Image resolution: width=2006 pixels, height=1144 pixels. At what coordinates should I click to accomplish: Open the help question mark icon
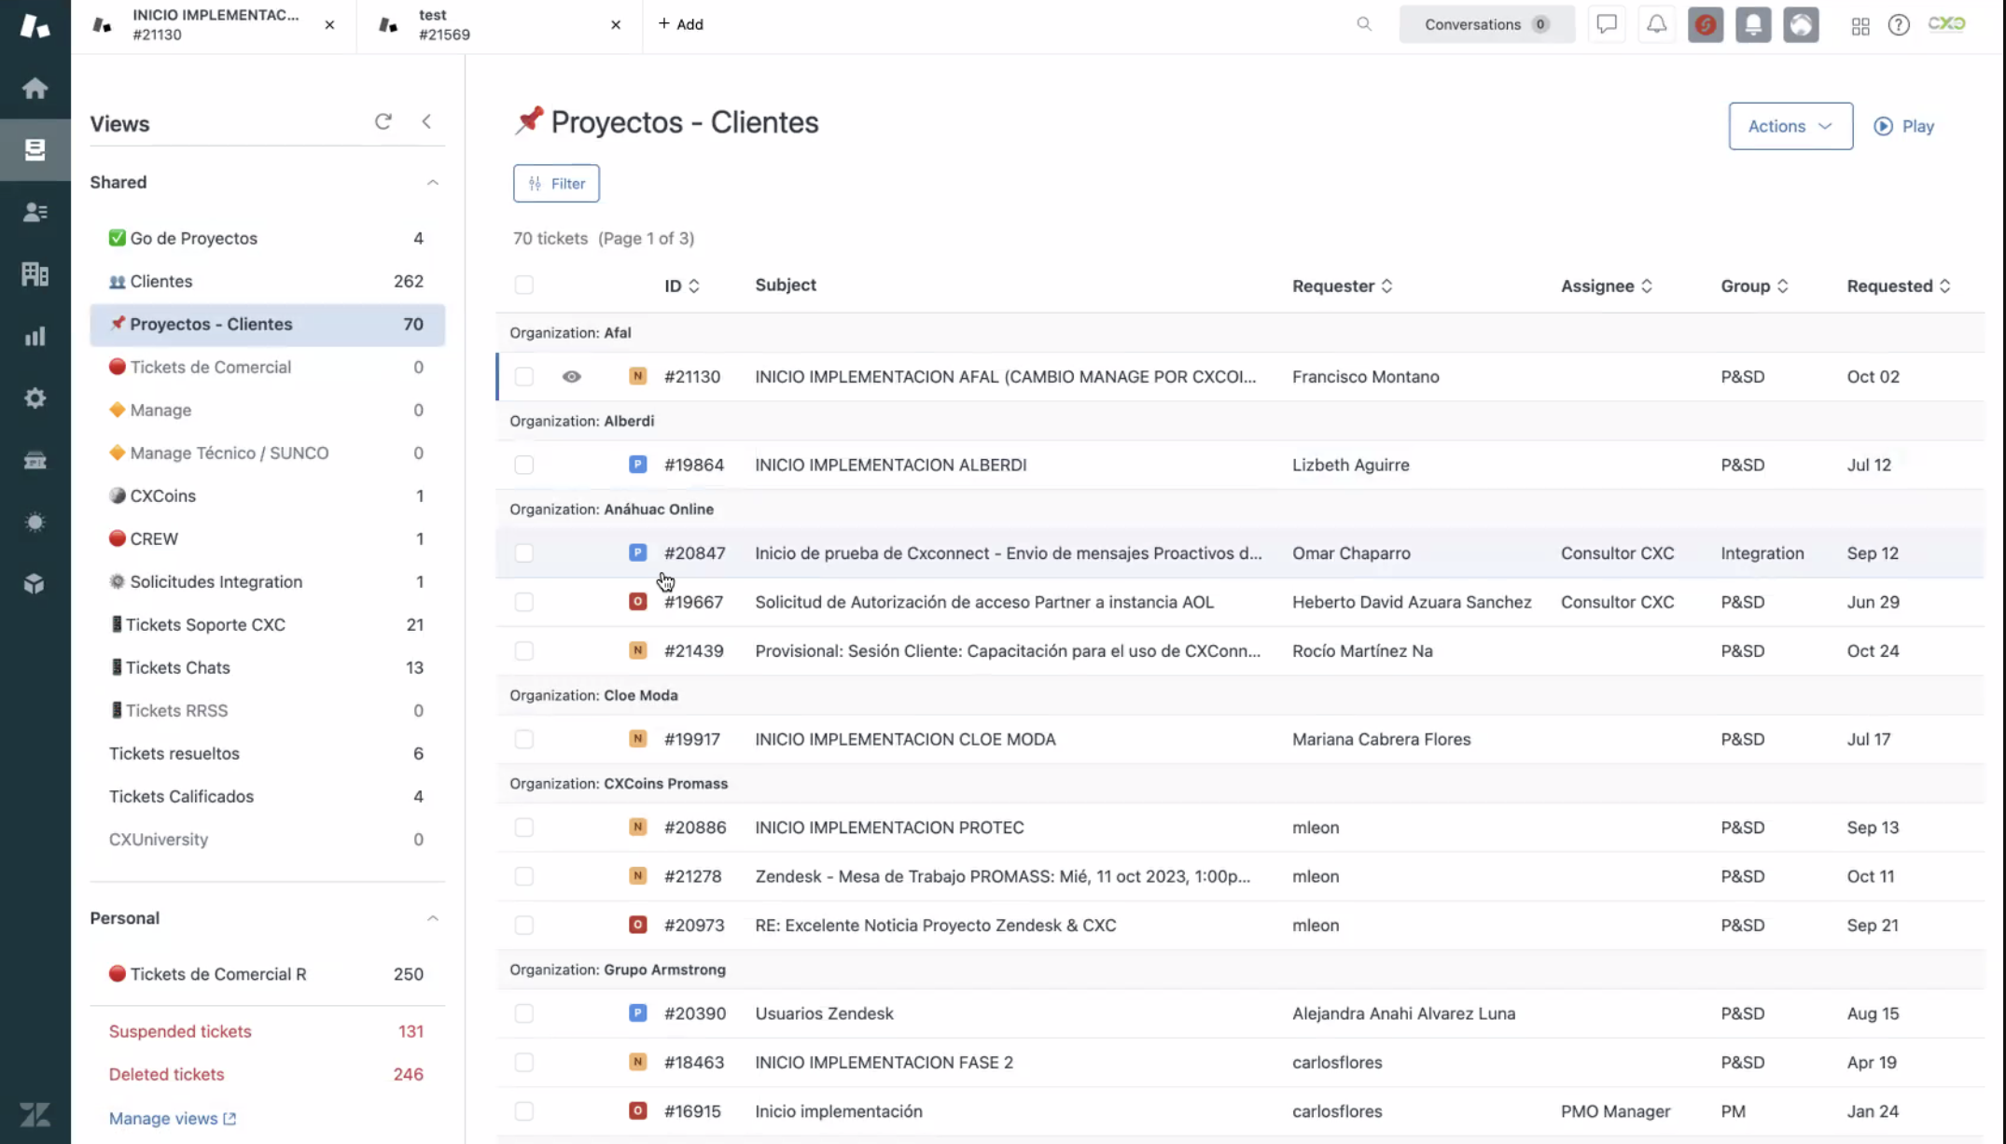(x=1899, y=25)
